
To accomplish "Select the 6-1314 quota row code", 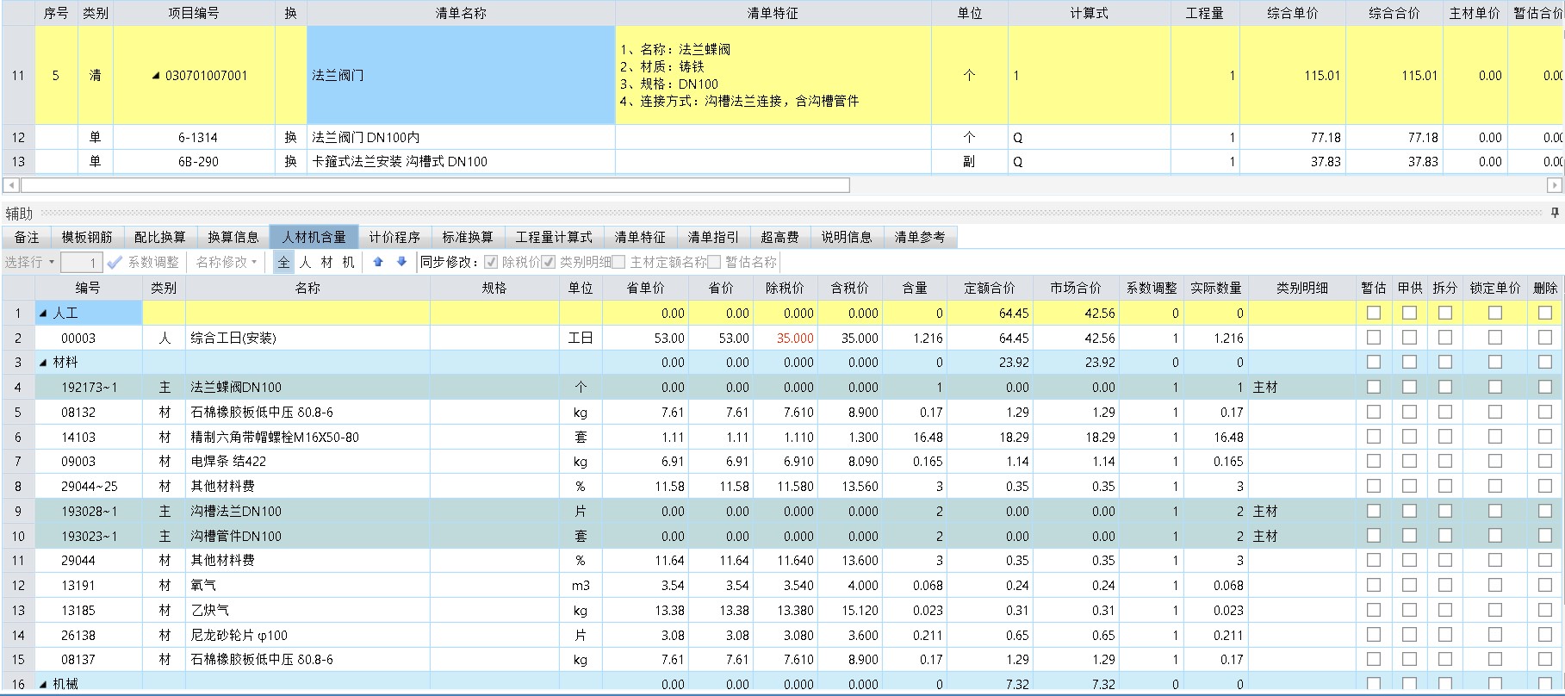I will point(198,138).
